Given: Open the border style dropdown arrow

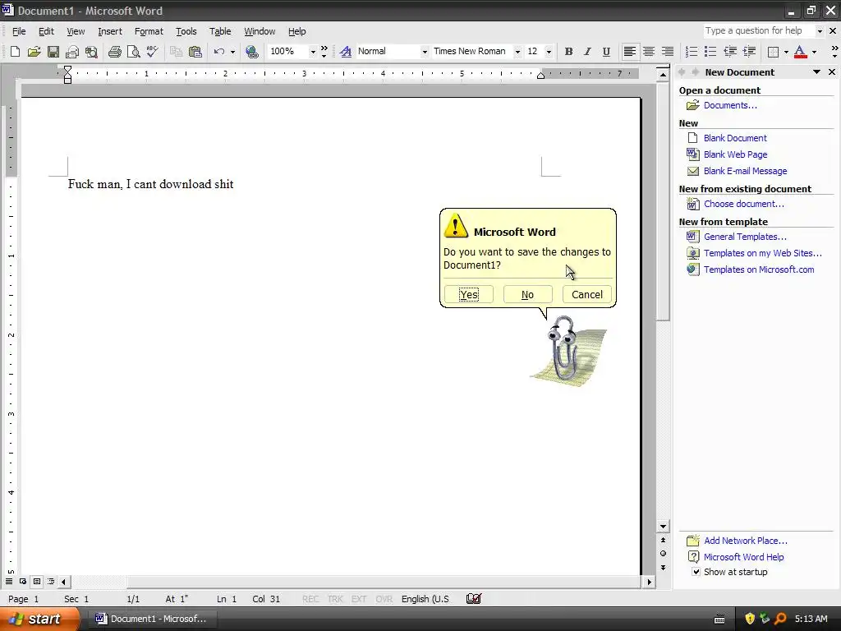Looking at the screenshot, I should tap(786, 52).
